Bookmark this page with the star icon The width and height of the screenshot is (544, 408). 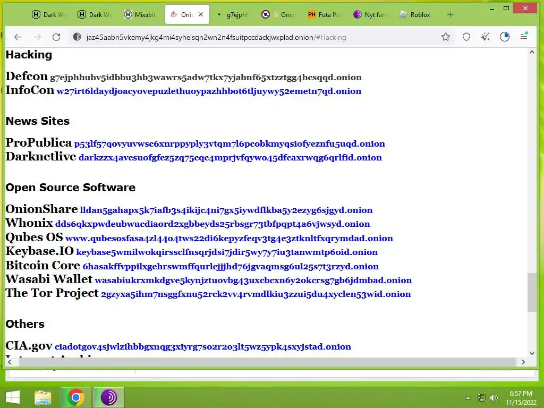click(x=446, y=37)
